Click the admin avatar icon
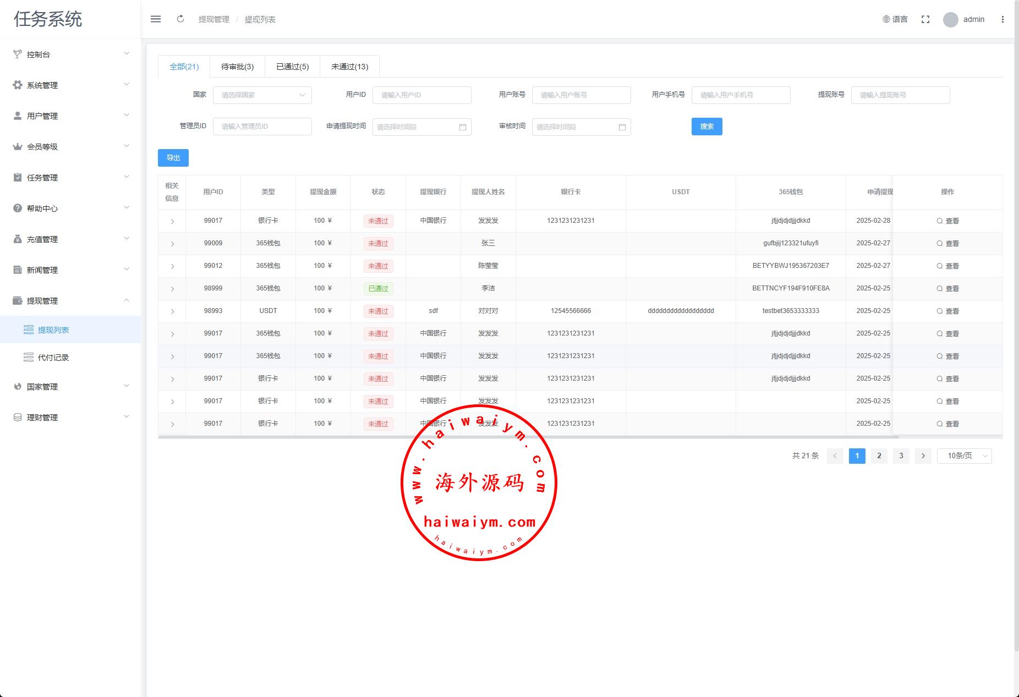 tap(950, 20)
